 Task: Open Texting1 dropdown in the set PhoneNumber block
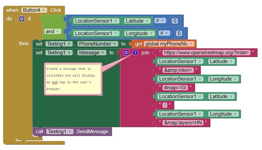[59, 44]
